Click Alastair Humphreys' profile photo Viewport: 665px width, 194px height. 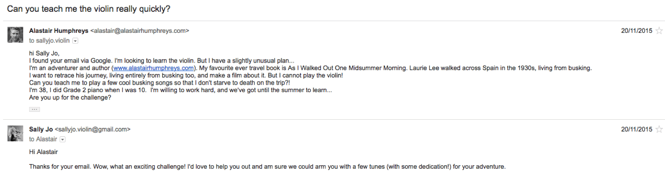click(x=16, y=35)
